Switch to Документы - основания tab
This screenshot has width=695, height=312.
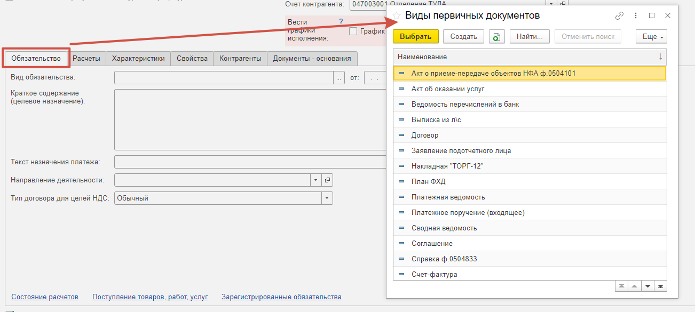(x=312, y=59)
